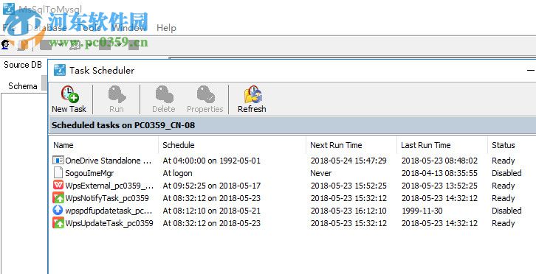The image size is (536, 274).
Task: Click schedule cell of WpsUpdateTask_pc0359 row
Action: pyautogui.click(x=212, y=223)
